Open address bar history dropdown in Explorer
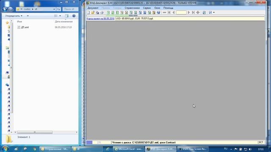271x152 pixels. pyautogui.click(x=54, y=9)
